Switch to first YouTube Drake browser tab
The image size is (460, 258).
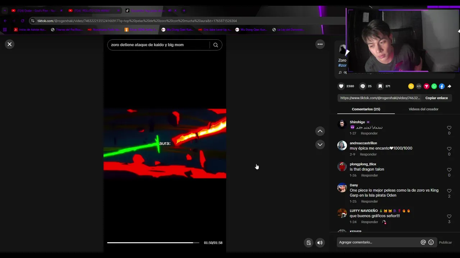point(36,11)
